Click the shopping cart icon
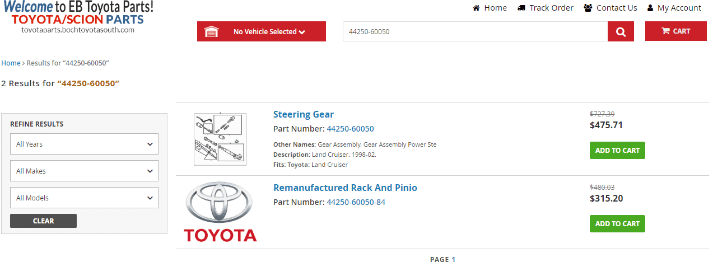This screenshot has height=271, width=713. point(665,31)
